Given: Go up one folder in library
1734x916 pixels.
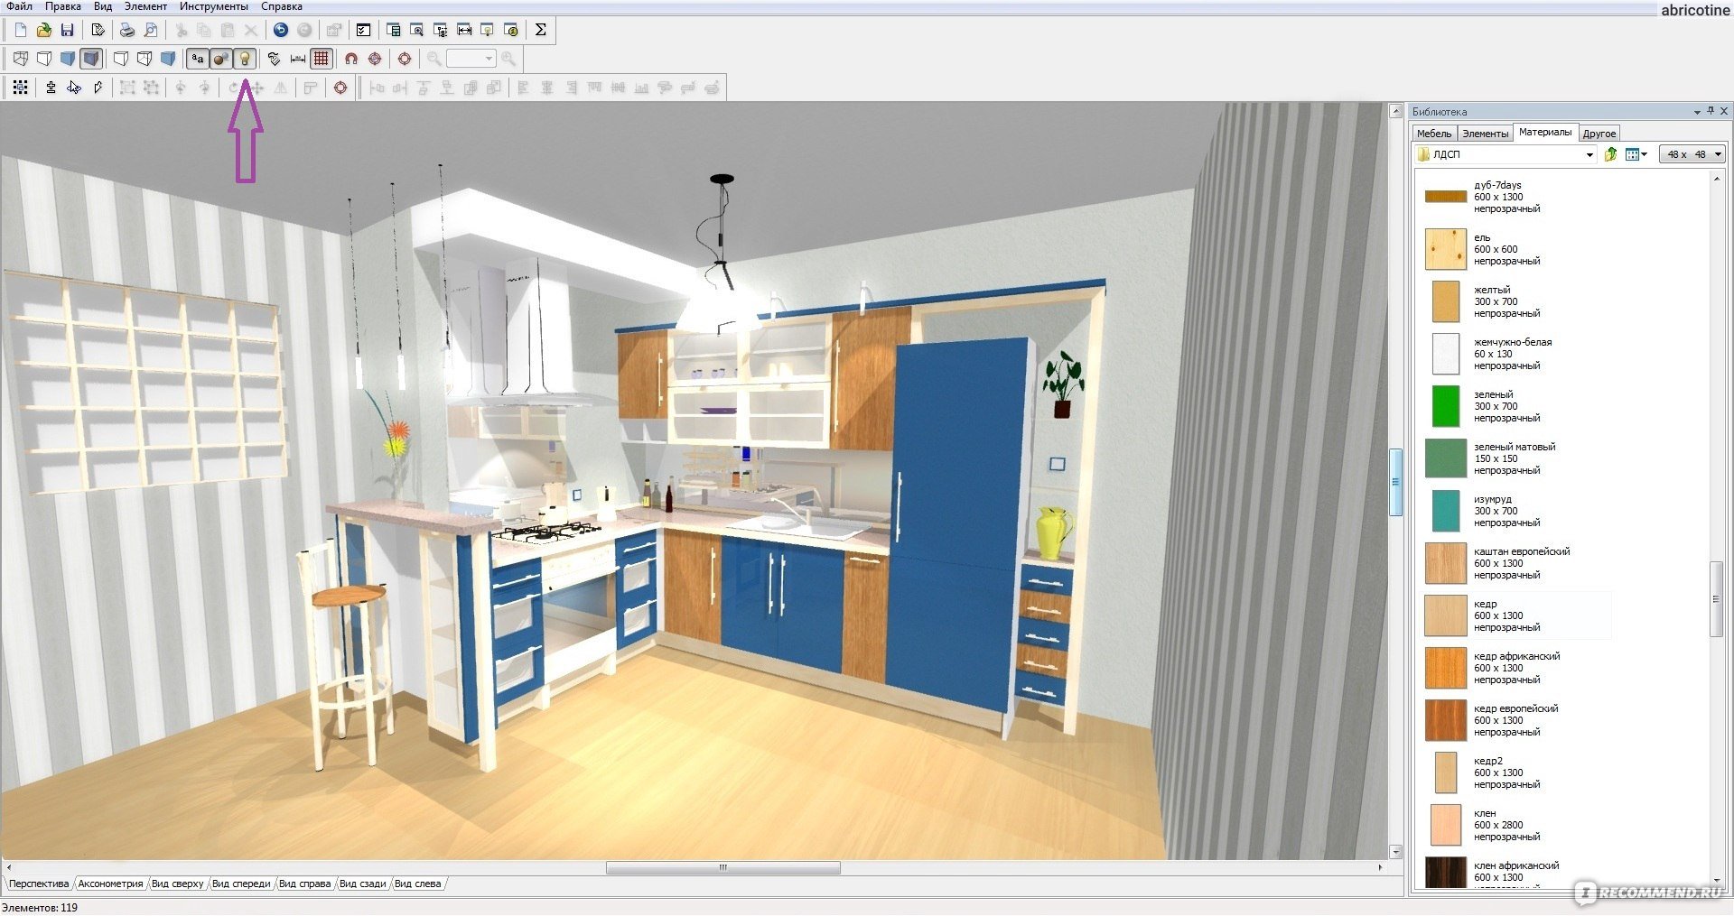Looking at the screenshot, I should (1610, 154).
